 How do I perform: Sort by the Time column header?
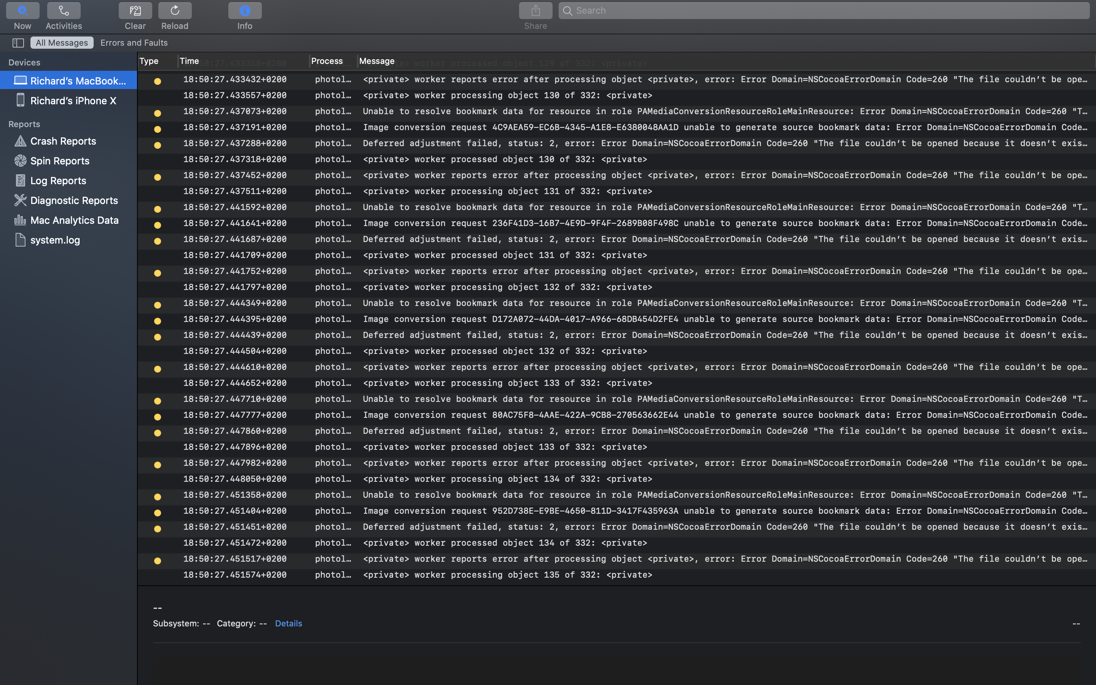(189, 61)
